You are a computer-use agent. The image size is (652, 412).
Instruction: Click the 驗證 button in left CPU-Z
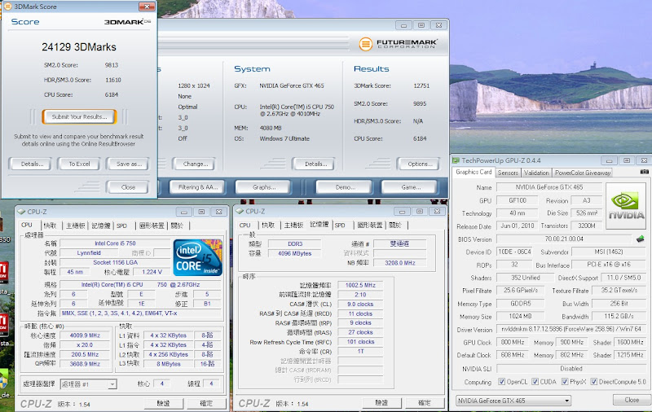coord(164,403)
